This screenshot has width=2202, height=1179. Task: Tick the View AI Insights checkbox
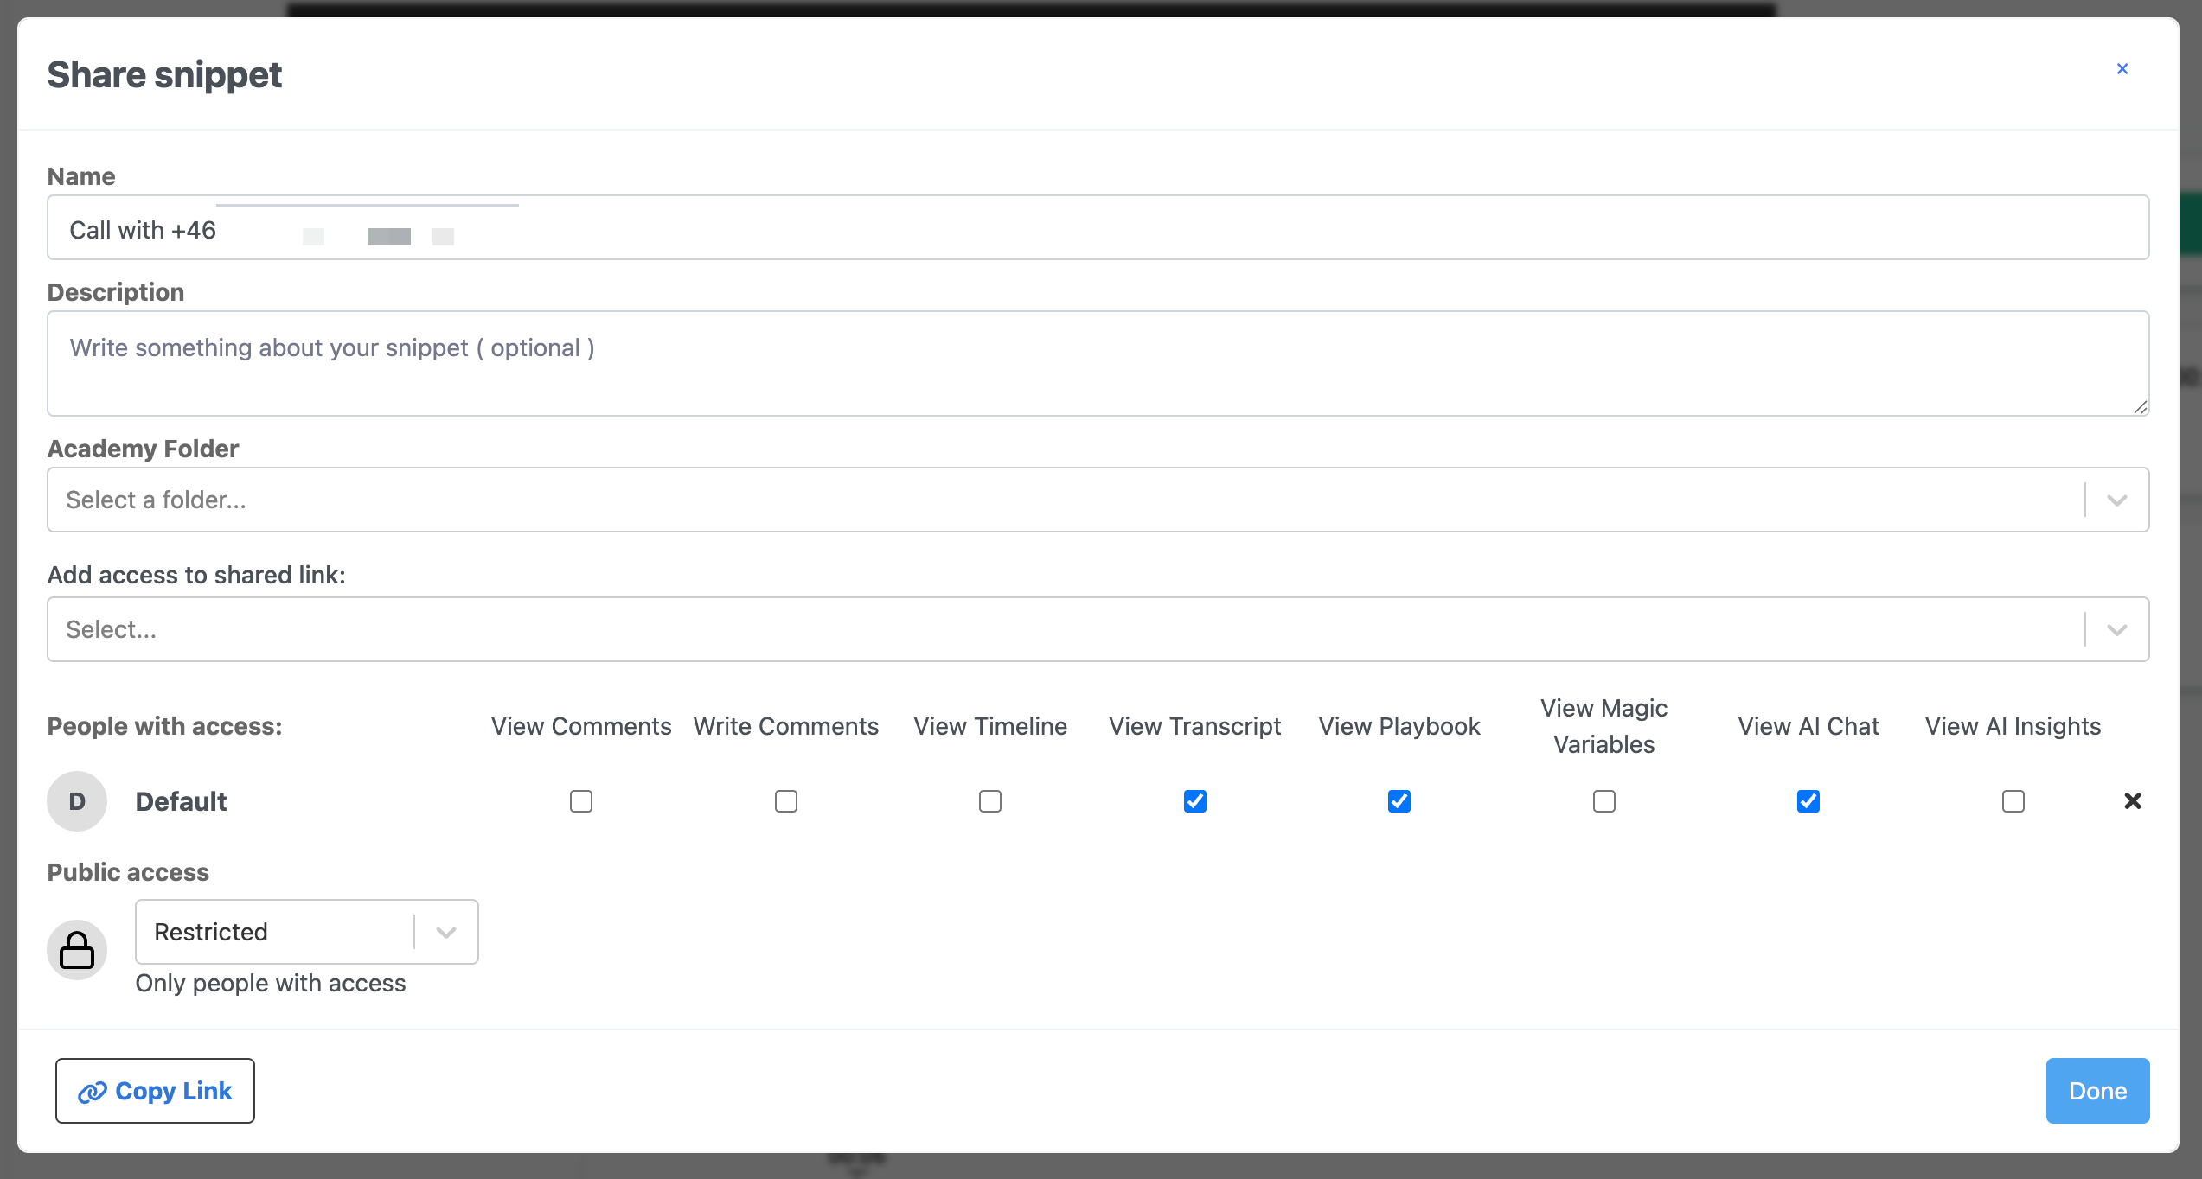coord(2013,801)
